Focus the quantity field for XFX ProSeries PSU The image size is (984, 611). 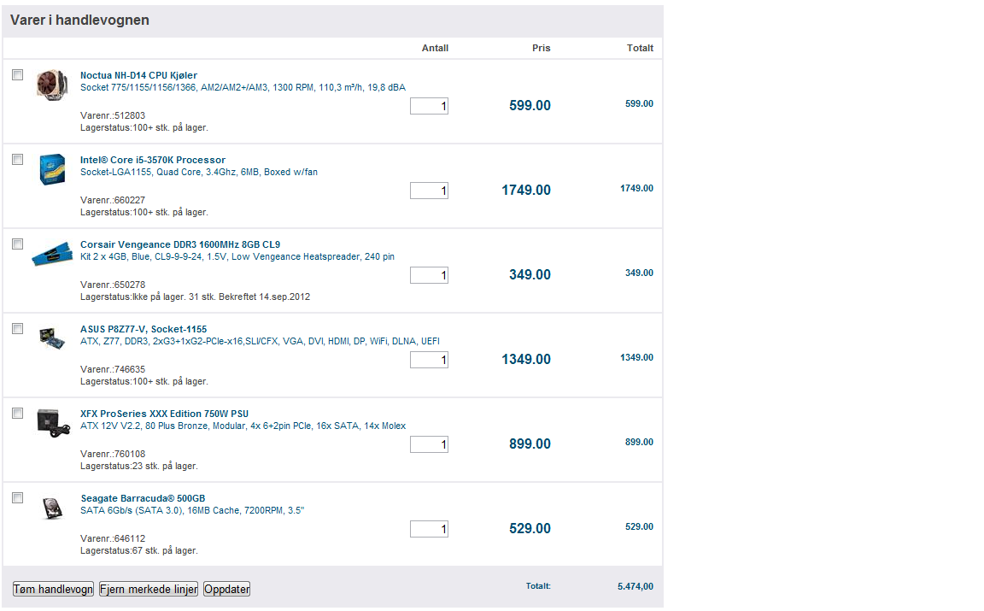(x=430, y=444)
